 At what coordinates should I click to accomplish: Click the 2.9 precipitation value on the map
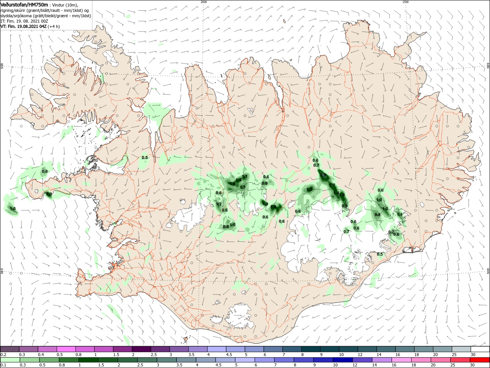[323, 175]
